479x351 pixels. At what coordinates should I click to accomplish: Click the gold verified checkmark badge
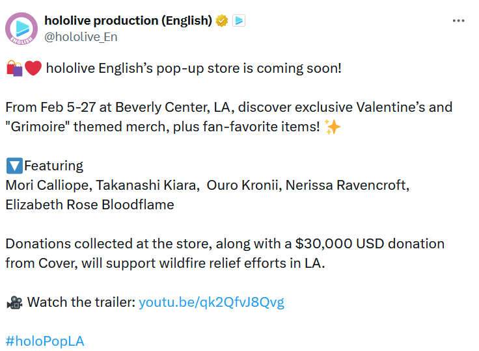[x=222, y=21]
